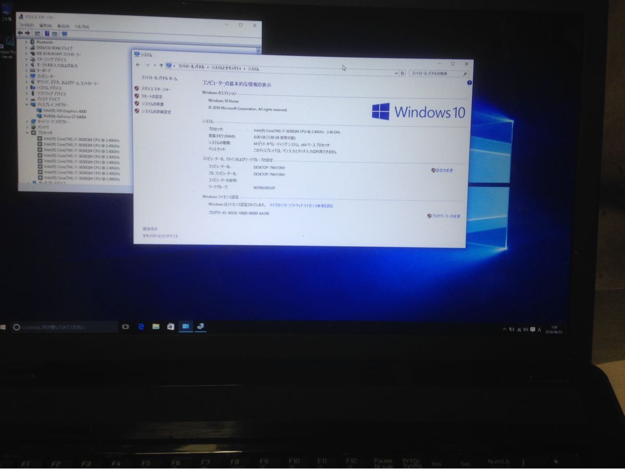Go back in システム window

(138, 65)
